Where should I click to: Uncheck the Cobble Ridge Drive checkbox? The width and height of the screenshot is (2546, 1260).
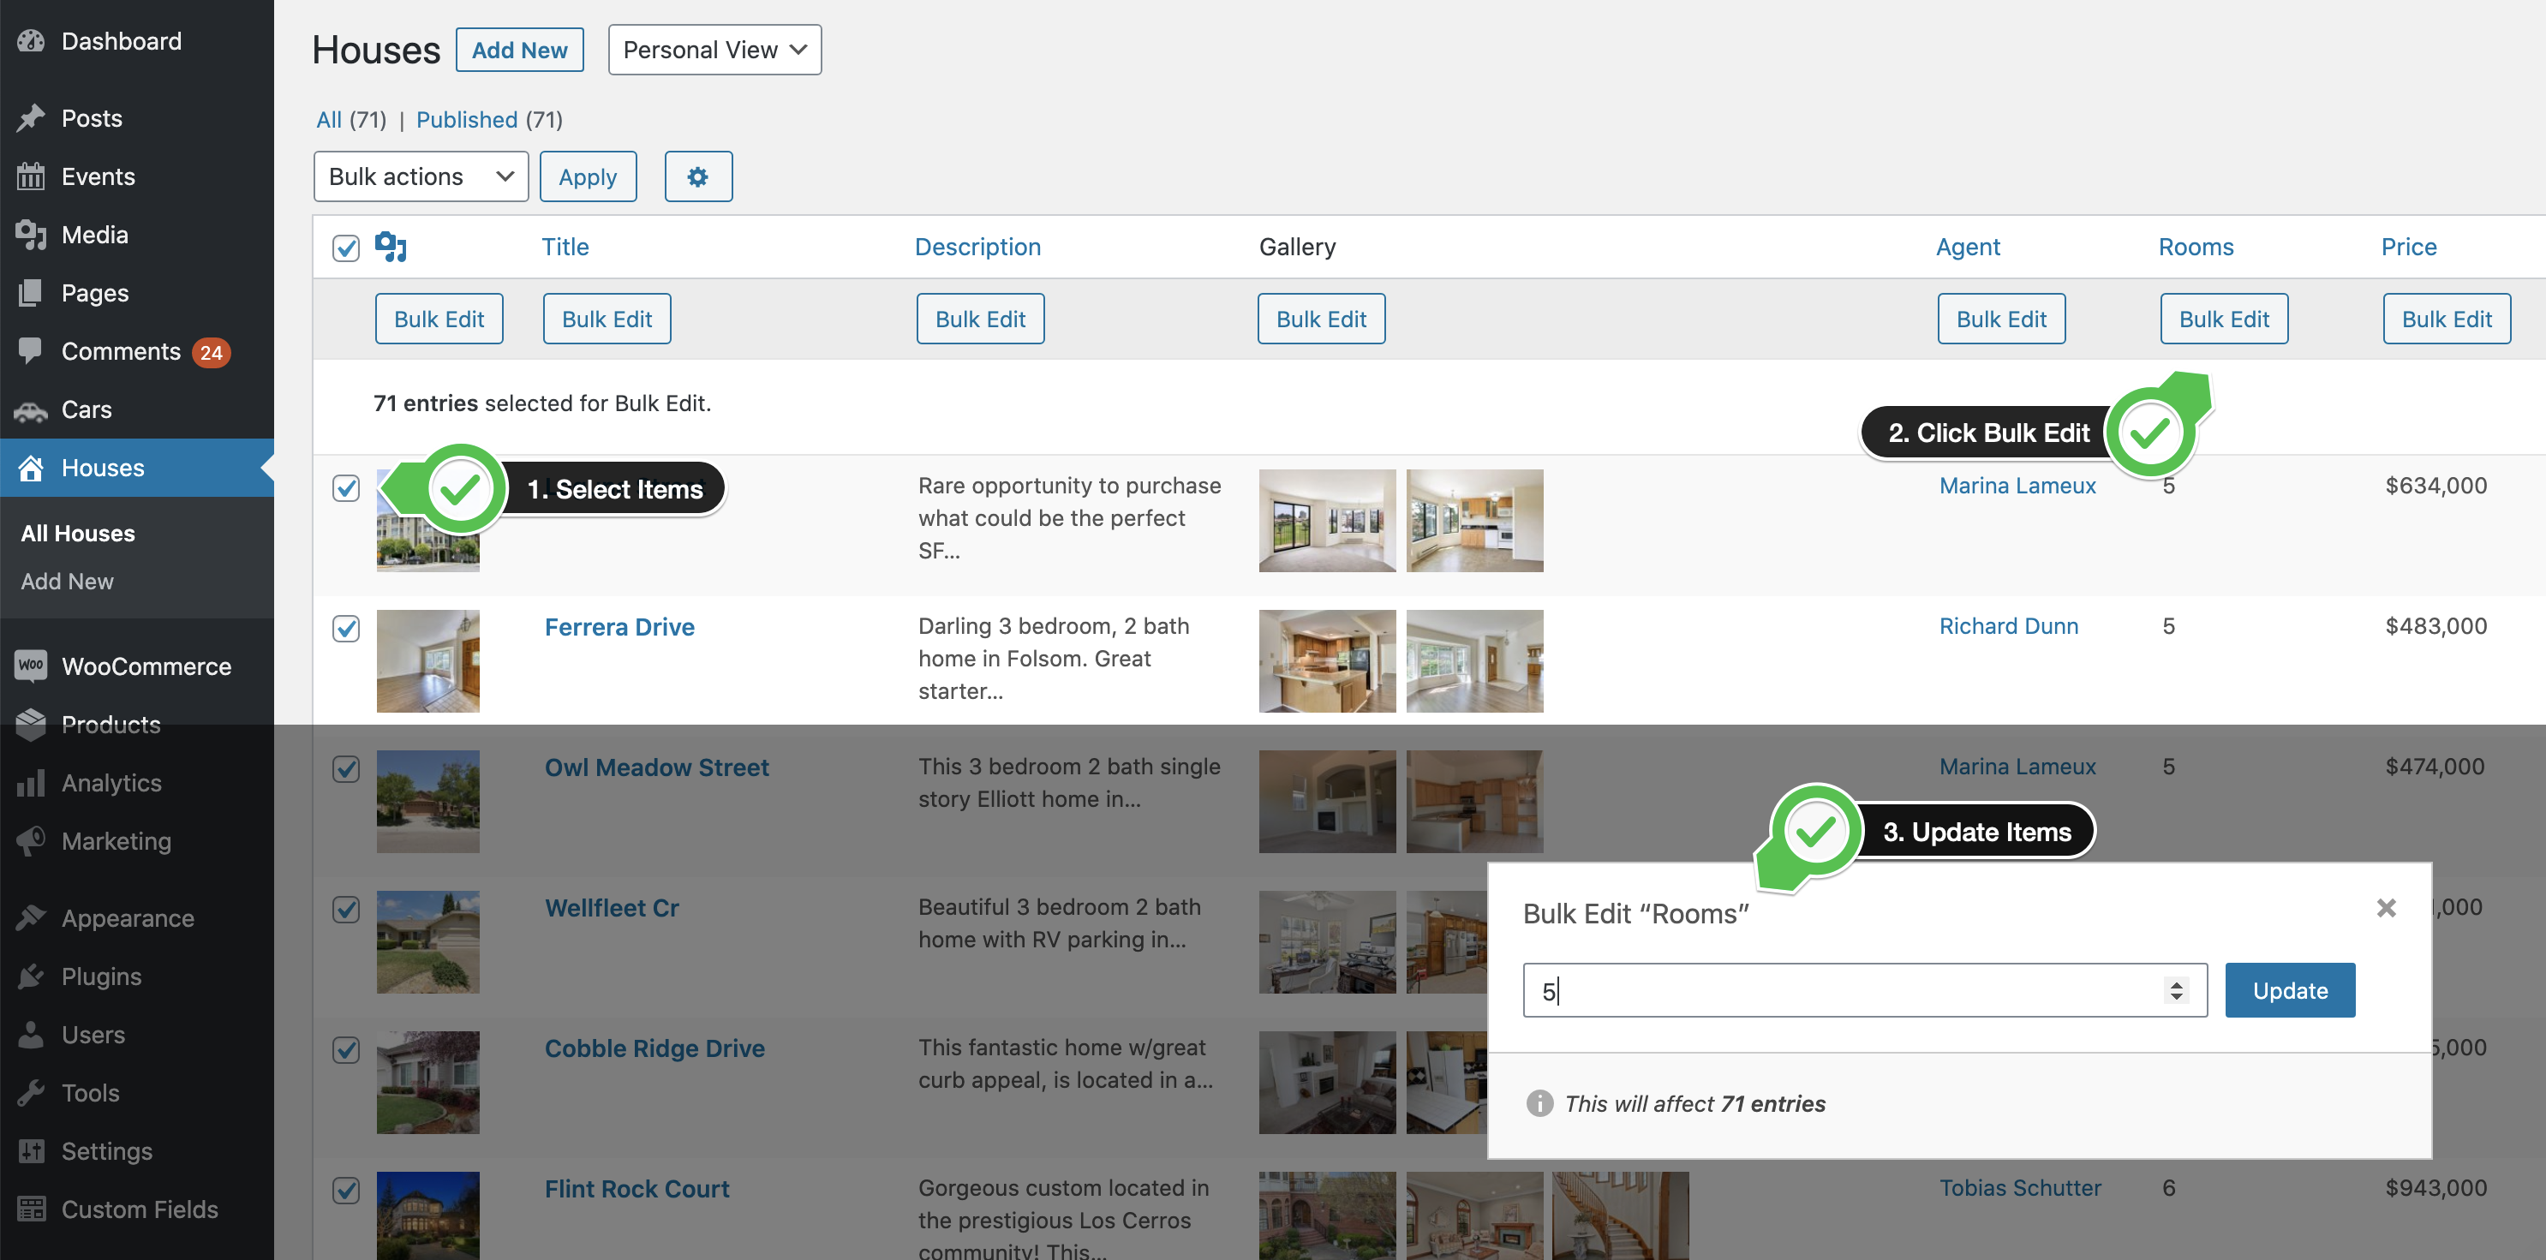(x=346, y=1049)
